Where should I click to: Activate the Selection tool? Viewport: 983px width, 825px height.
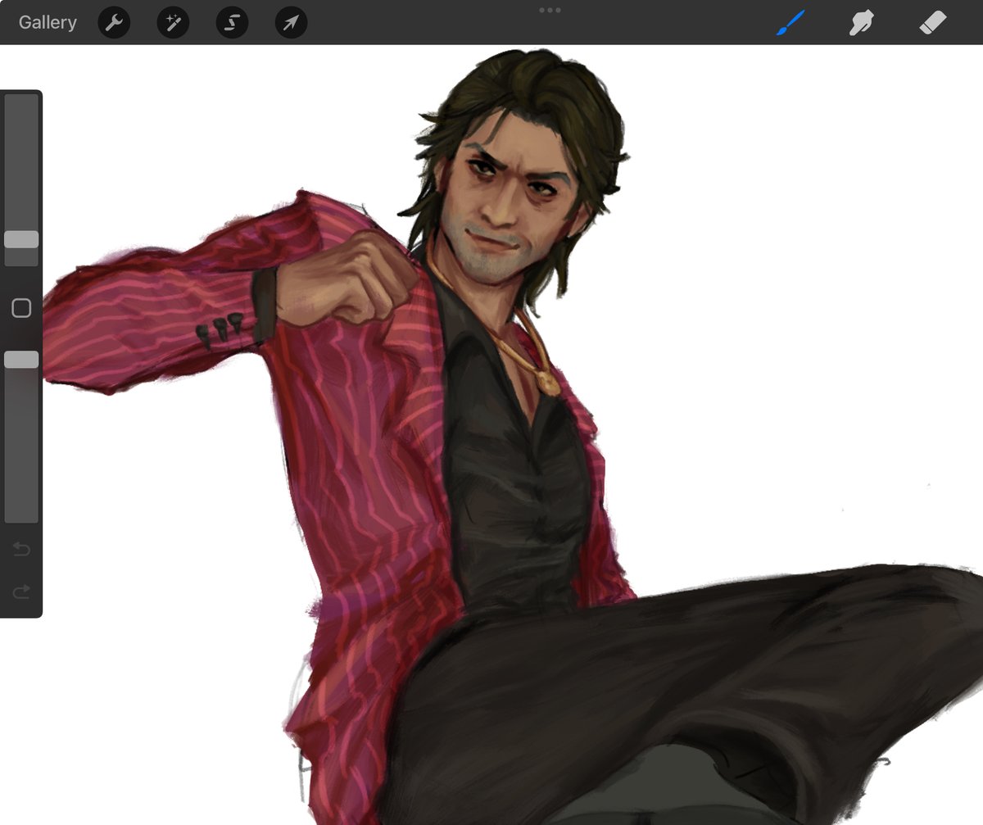[x=232, y=22]
